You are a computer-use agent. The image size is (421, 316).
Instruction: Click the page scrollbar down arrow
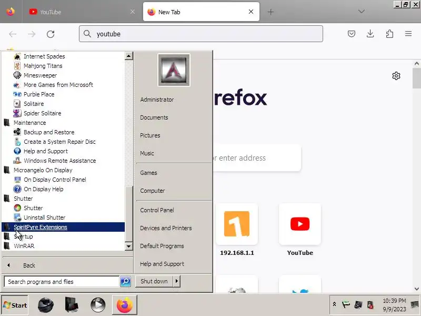[x=416, y=289]
